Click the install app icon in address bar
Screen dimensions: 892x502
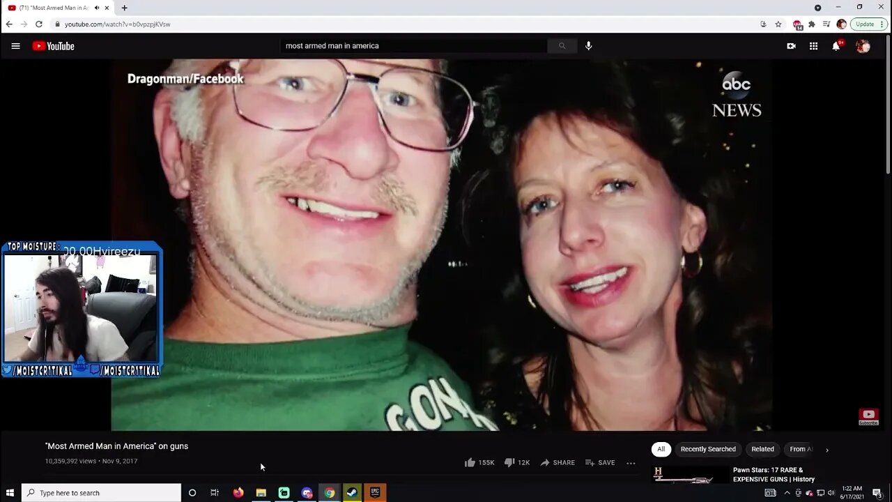pyautogui.click(x=763, y=24)
